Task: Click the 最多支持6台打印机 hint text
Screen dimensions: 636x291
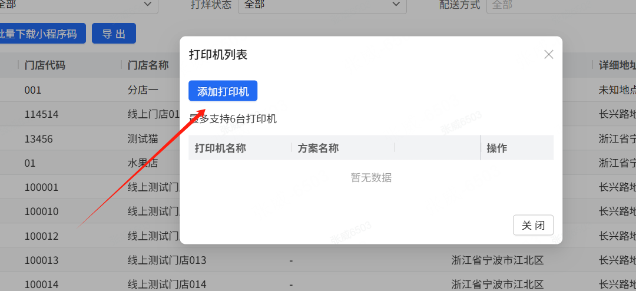Action: (233, 119)
